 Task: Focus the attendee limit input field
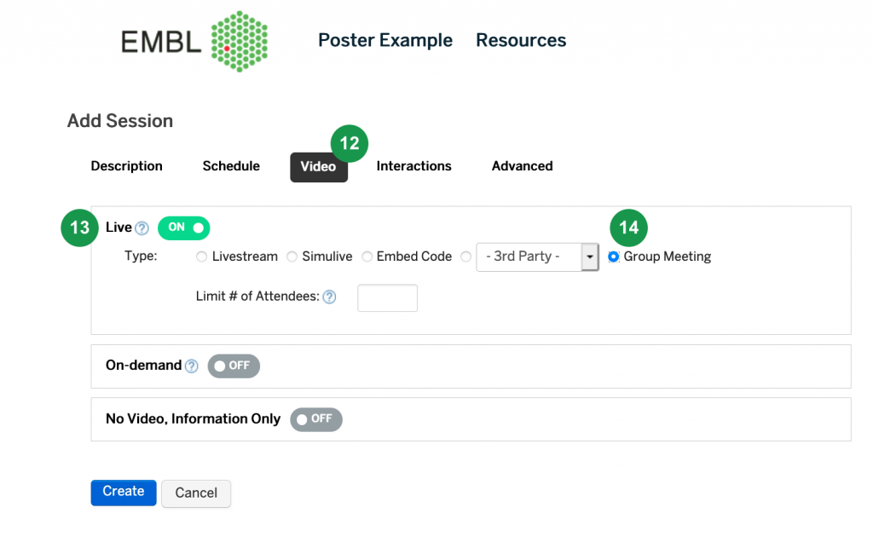point(388,298)
